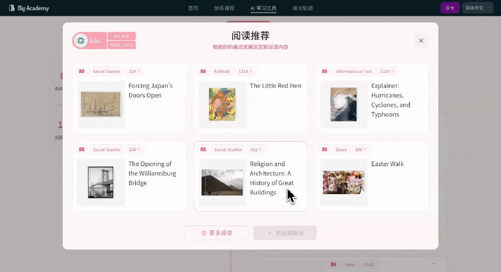
Task: Click book icon on Easter Walk card
Action: (x=325, y=149)
